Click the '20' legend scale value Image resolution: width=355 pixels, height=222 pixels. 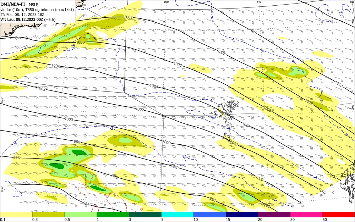pos(260,220)
